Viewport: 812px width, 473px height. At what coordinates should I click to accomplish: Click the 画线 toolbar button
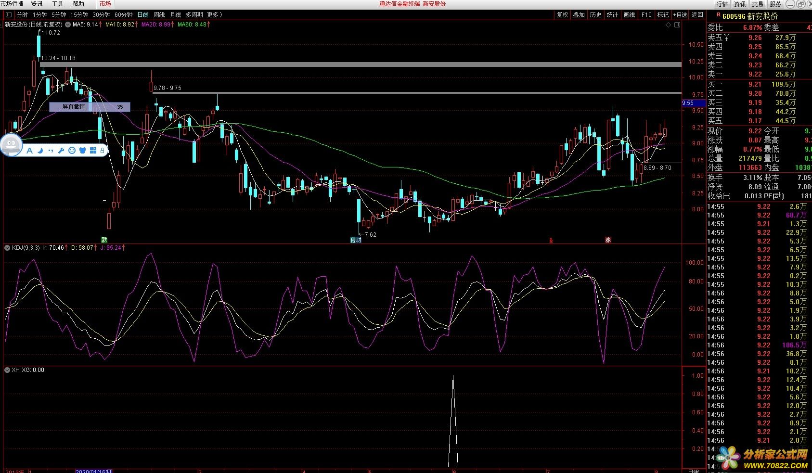click(x=630, y=15)
